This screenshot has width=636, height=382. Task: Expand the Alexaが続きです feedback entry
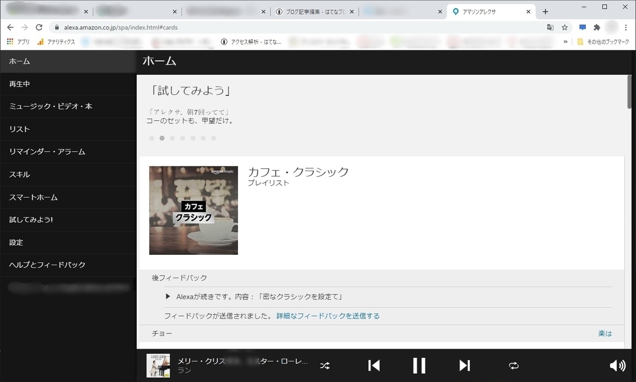point(168,297)
